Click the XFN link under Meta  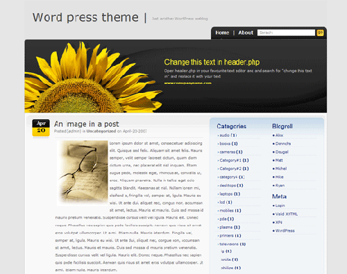pyautogui.click(x=278, y=222)
